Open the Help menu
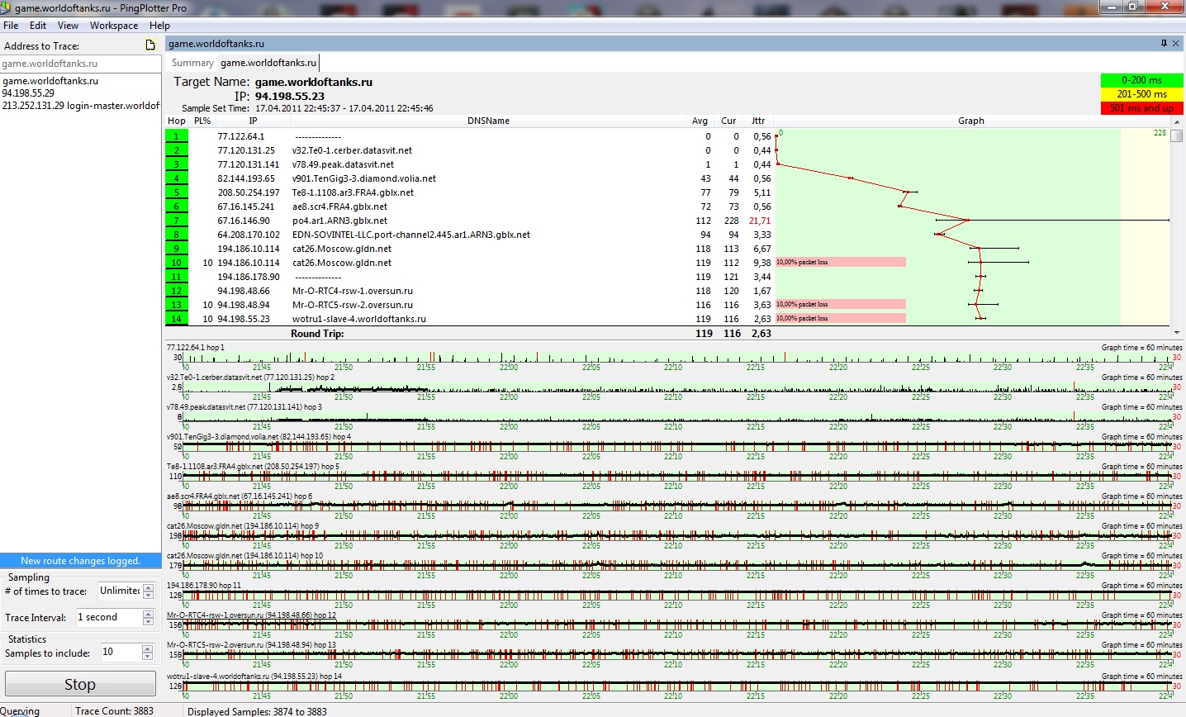1186x717 pixels. pos(159,26)
